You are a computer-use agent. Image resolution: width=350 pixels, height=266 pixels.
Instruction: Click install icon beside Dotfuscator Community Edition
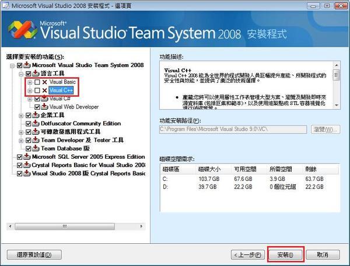click(36, 124)
